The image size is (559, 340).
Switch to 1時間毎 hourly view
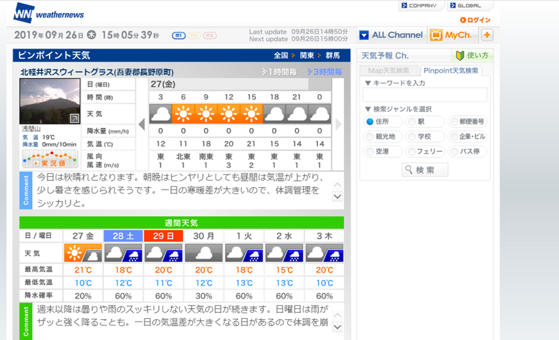[x=279, y=72]
